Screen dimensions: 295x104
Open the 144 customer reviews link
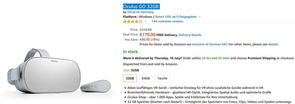click(167, 21)
